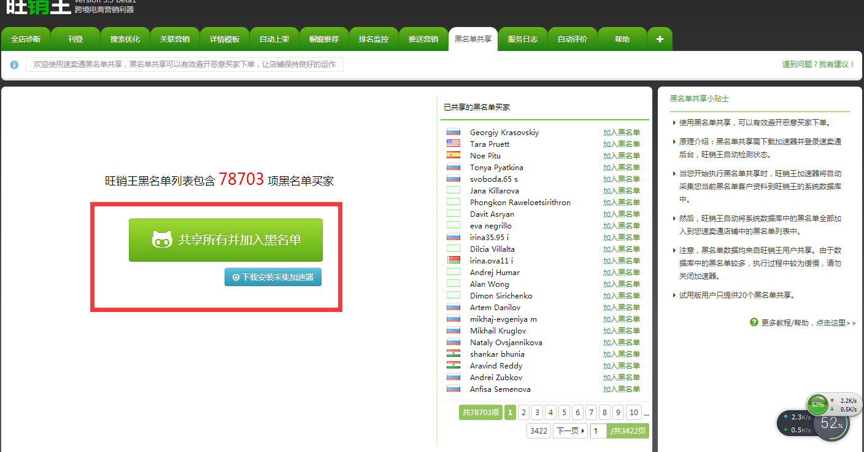
Task: Click the flag beside Nataly Ovsjannikova
Action: click(x=453, y=342)
